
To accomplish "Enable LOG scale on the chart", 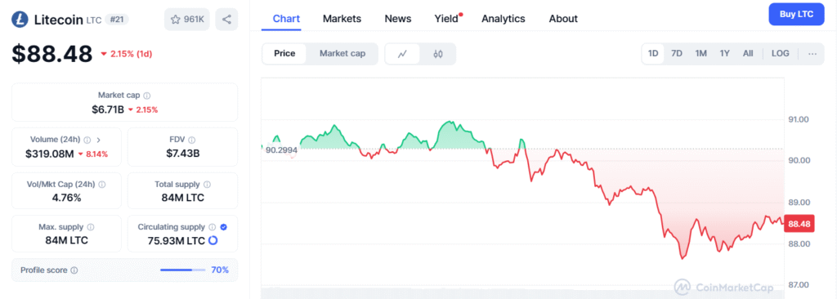I will [x=781, y=53].
